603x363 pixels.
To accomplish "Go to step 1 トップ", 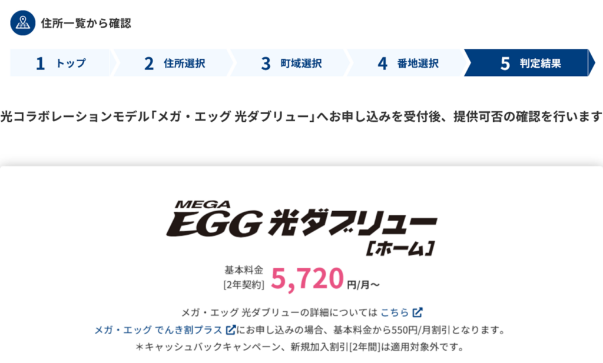I will click(61, 64).
